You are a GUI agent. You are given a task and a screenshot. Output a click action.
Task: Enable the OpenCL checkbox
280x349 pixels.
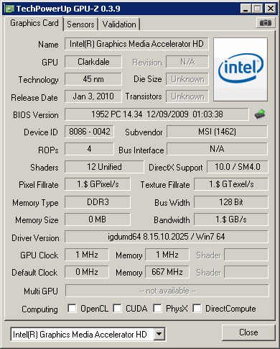click(x=72, y=308)
